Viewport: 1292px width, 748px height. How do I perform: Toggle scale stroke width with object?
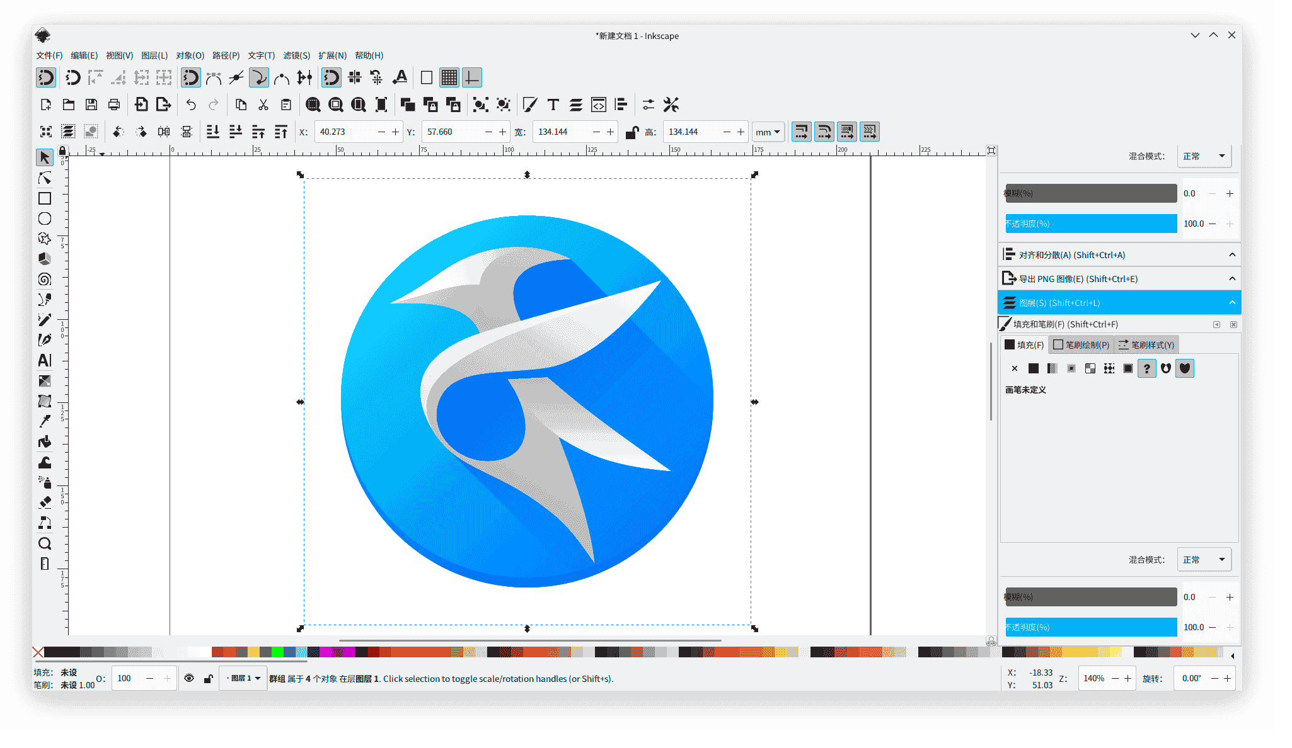tap(802, 132)
